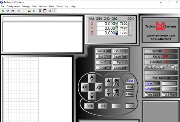Click the crosshair move icon in toolbar
Screen dimensions: 180x122
point(55,11)
